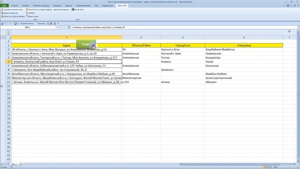Click the save icon in quick access toolbar
The width and height of the screenshot is (300, 169).
coord(2,23)
